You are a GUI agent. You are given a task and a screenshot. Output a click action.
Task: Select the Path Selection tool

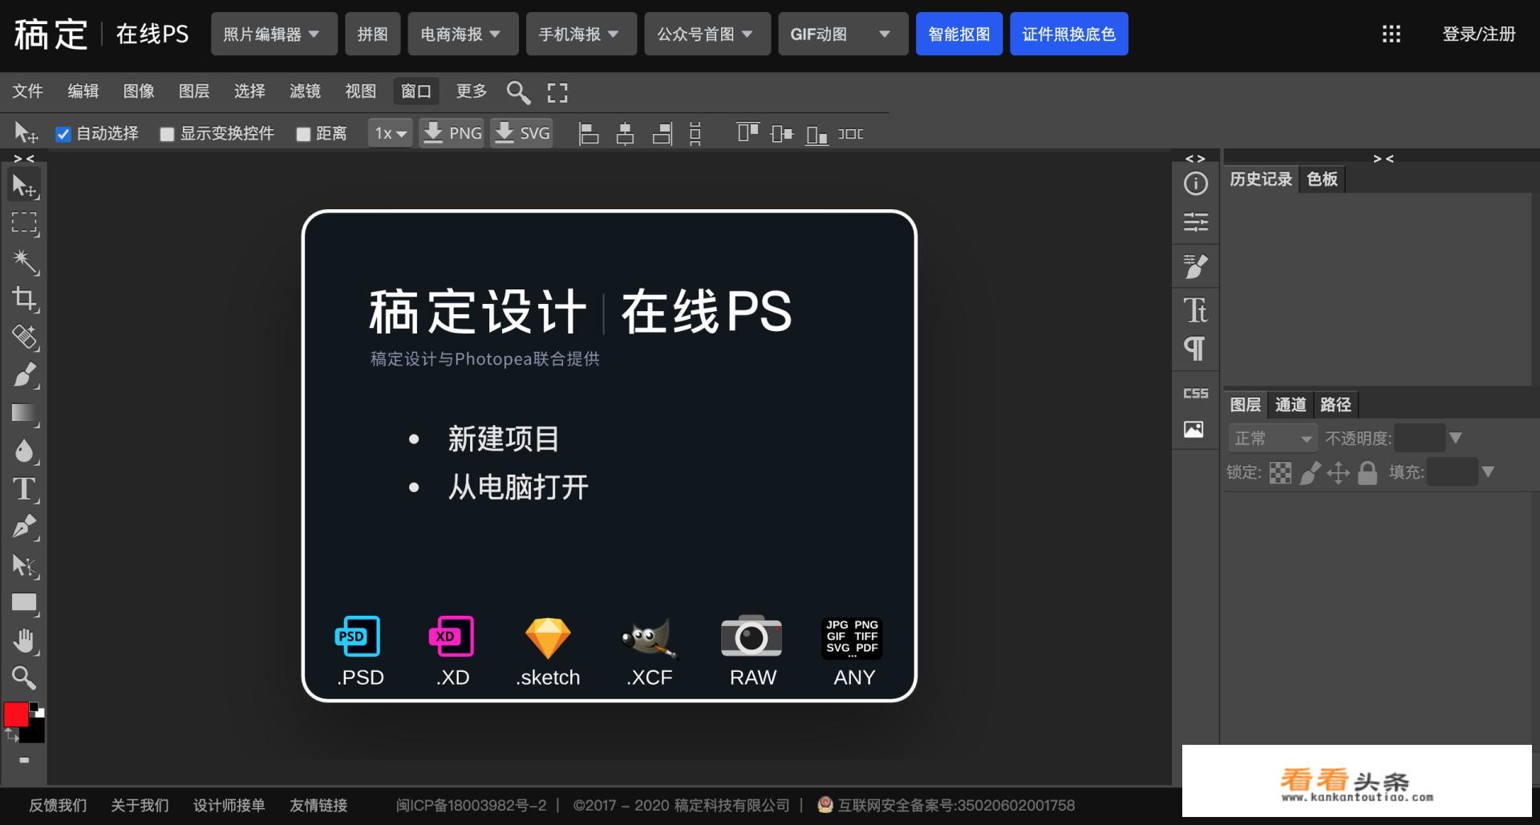[x=24, y=565]
